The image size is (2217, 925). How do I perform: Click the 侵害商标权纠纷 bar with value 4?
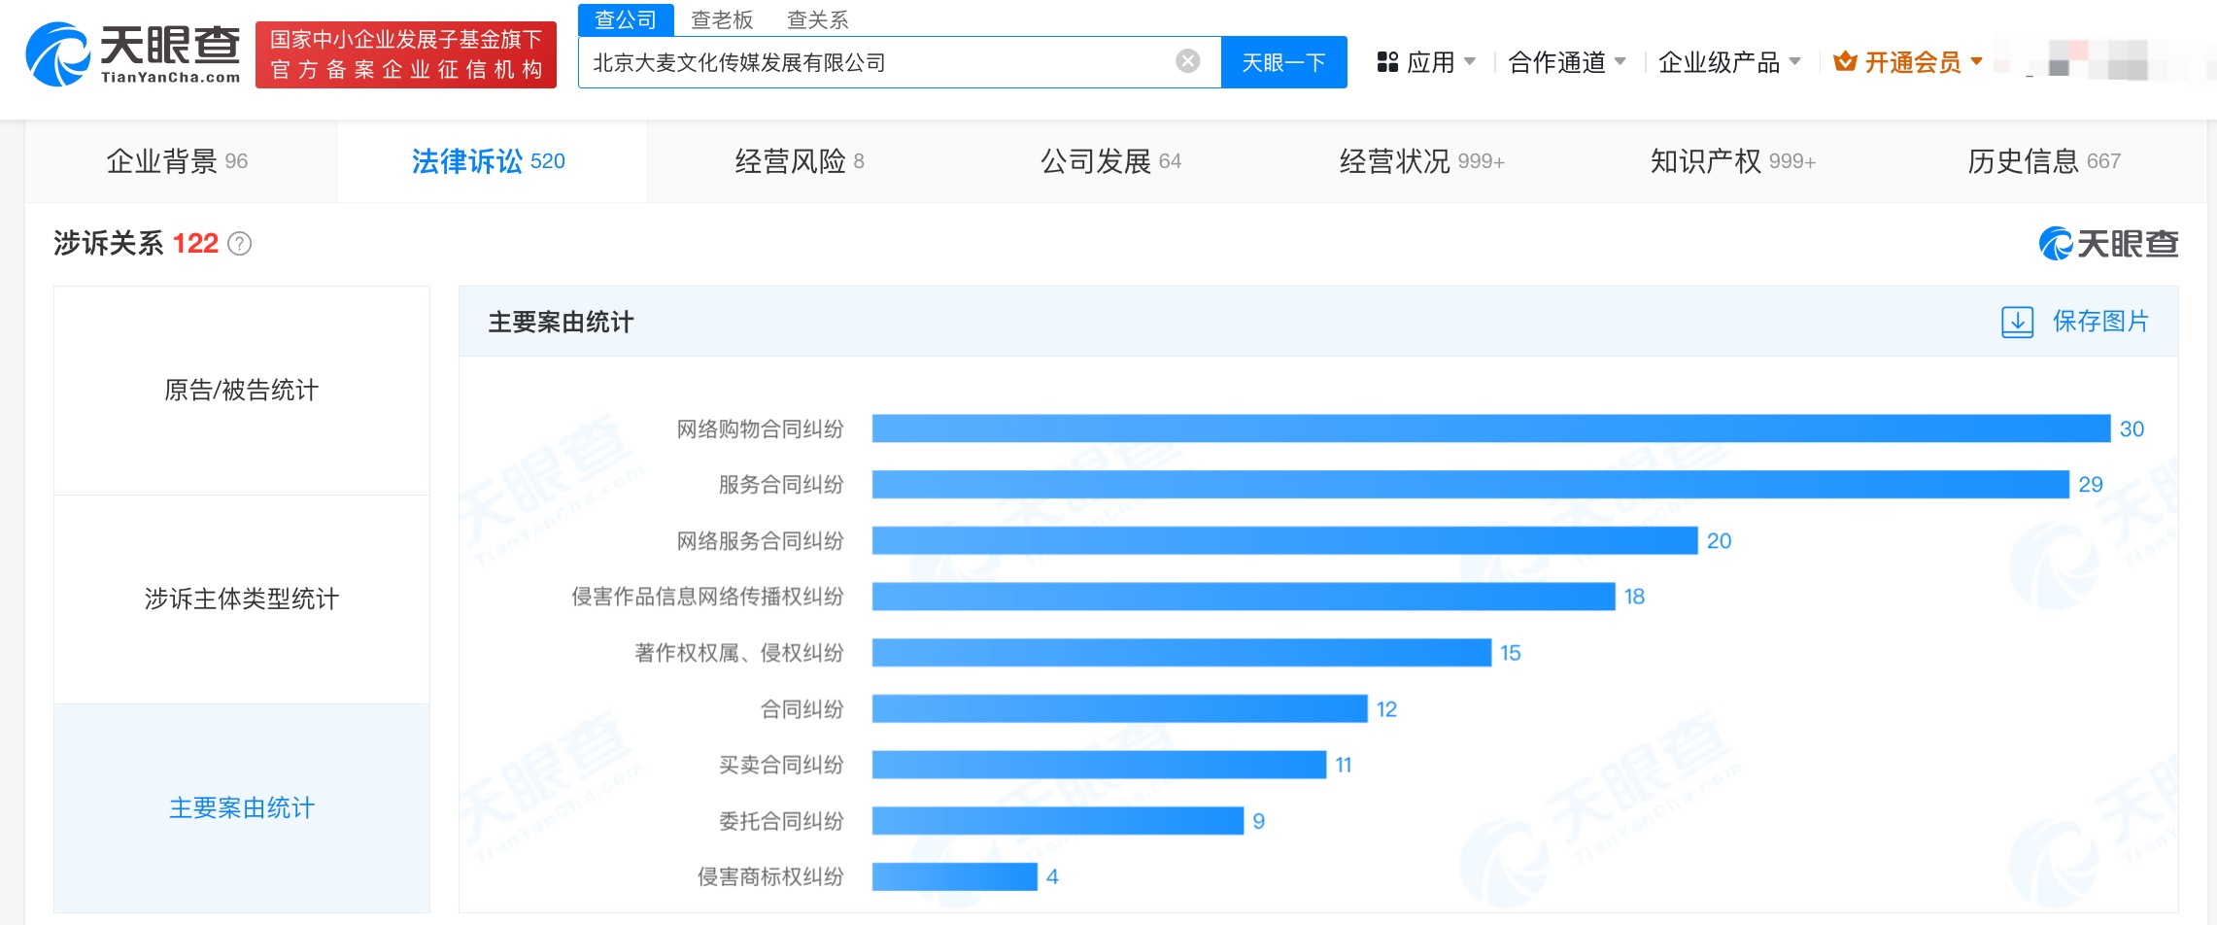coord(955,876)
